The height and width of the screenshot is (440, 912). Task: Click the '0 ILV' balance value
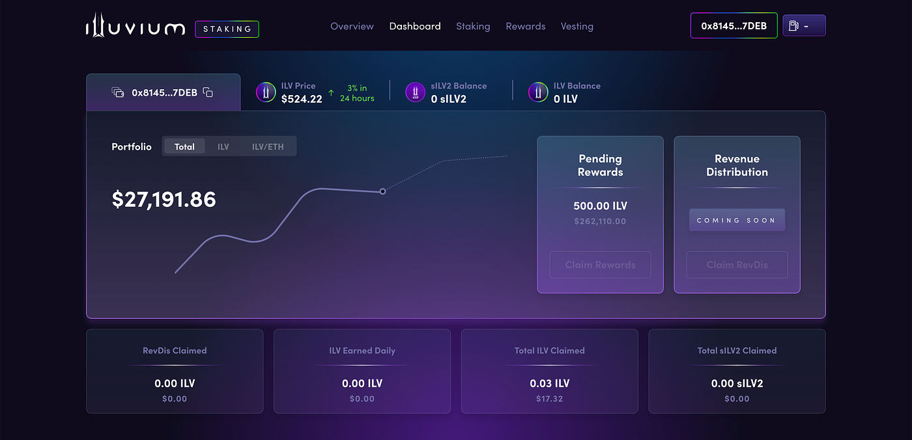(565, 99)
